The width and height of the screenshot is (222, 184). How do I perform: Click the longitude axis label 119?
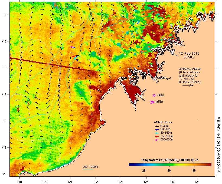coord(19,182)
